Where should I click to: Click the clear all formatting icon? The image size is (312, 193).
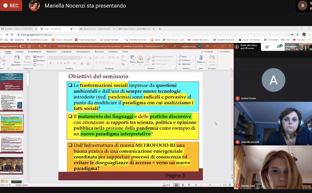pyautogui.click(x=90, y=58)
